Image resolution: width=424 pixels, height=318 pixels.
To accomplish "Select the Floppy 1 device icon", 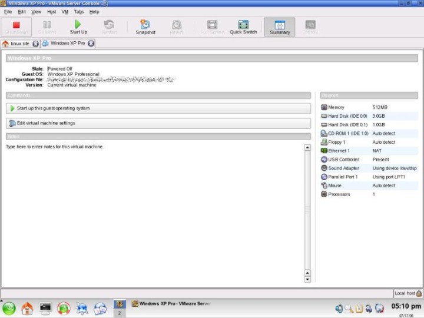I will pos(324,142).
